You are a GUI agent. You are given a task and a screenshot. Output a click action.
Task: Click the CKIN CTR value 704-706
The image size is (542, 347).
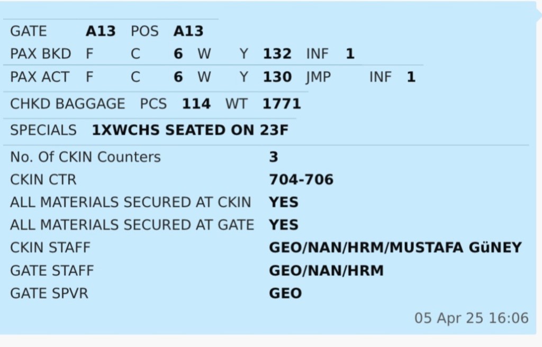coord(301,180)
